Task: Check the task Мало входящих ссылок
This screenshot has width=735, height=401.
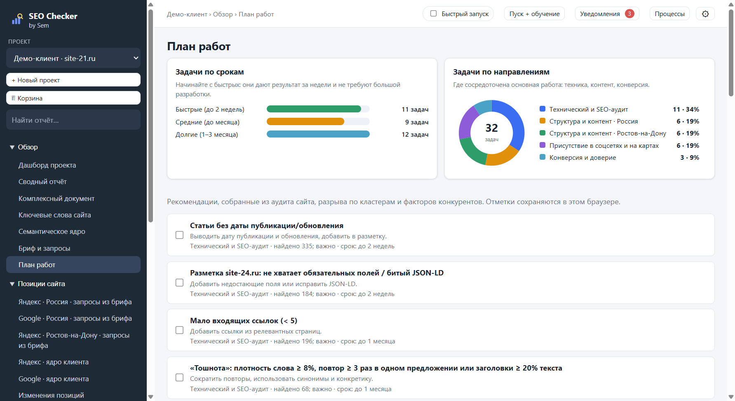Action: click(179, 330)
